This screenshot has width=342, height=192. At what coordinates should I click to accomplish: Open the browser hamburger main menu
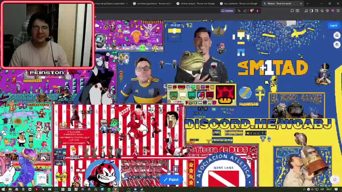pos(338,11)
